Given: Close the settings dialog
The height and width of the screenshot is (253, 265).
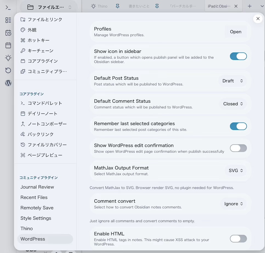Looking at the screenshot, I should point(258,19).
